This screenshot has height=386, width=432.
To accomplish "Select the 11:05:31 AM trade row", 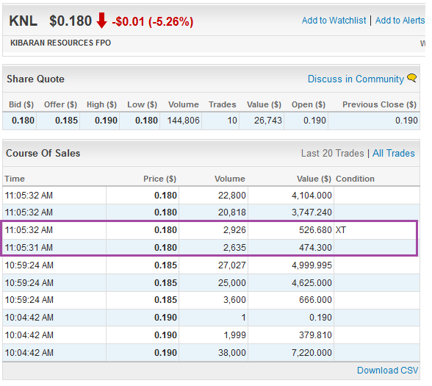I will (x=211, y=248).
